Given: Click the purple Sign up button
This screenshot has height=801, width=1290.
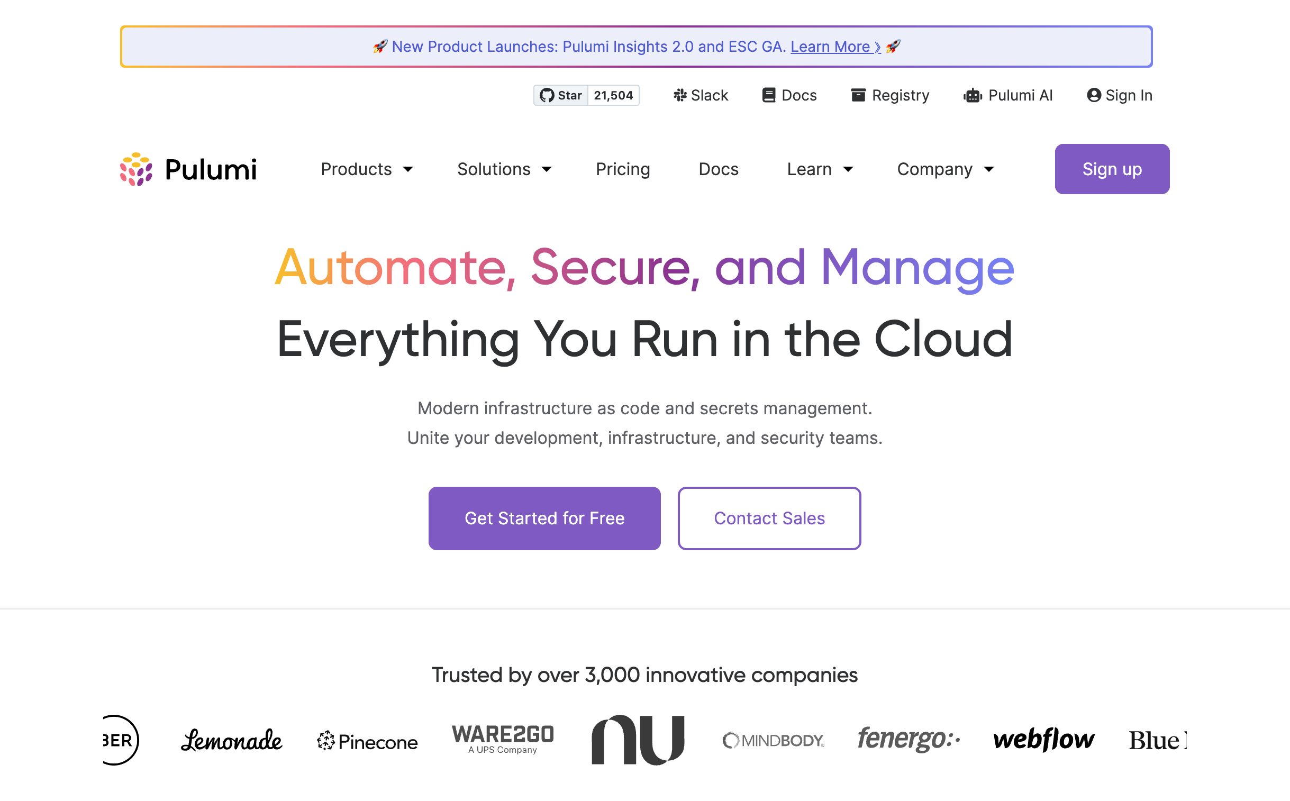Looking at the screenshot, I should click(1112, 169).
